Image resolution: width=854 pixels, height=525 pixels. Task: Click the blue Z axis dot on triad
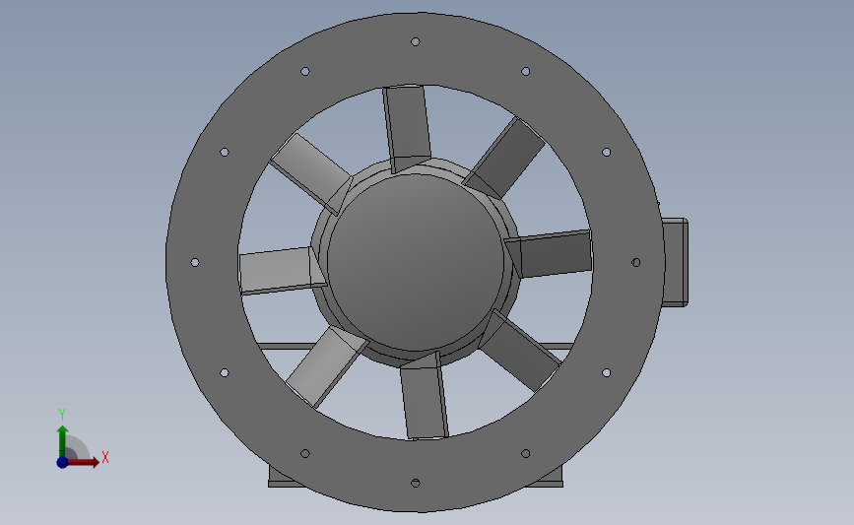pos(62,462)
